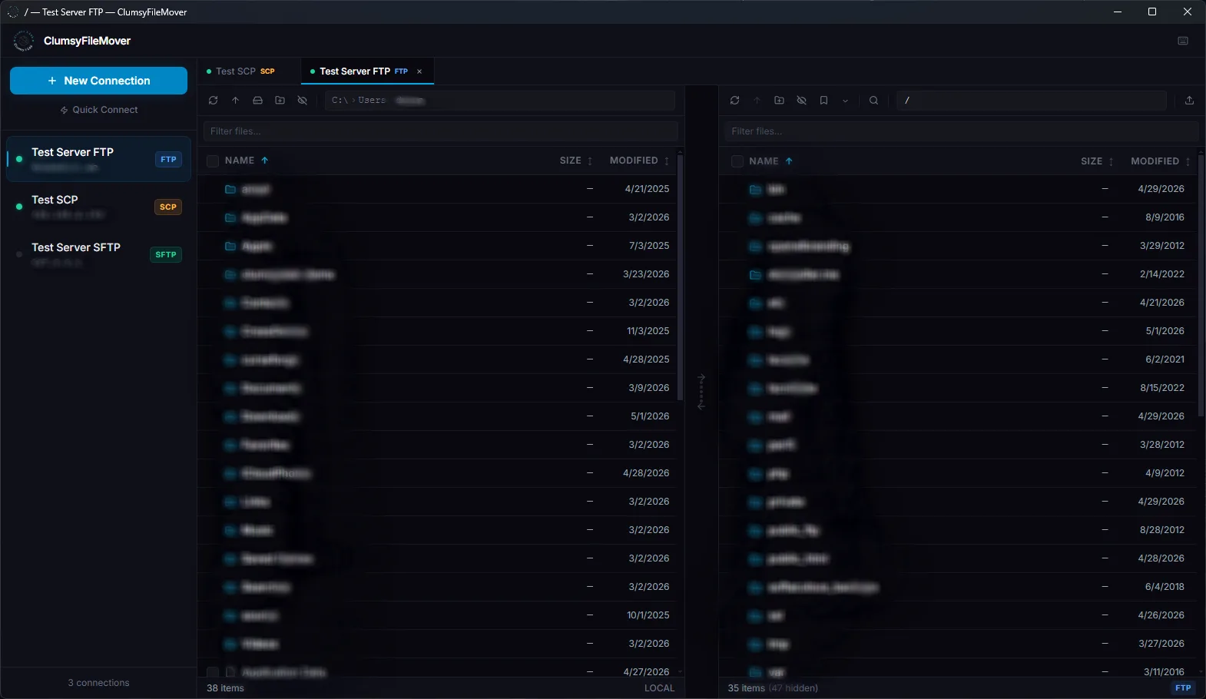1206x699 pixels.
Task: Create a new folder in local pane
Action: point(280,101)
